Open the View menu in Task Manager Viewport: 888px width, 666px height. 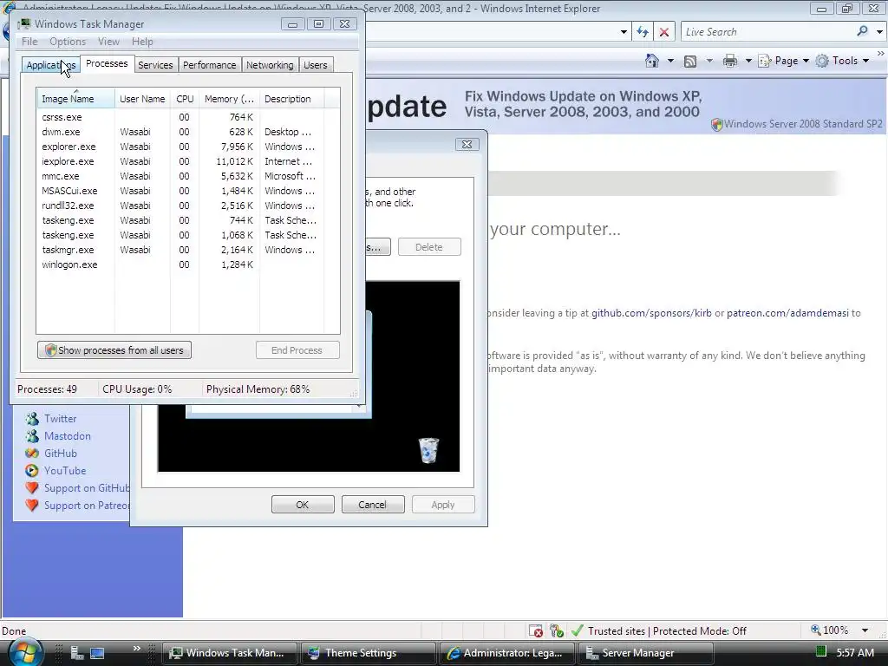click(108, 42)
